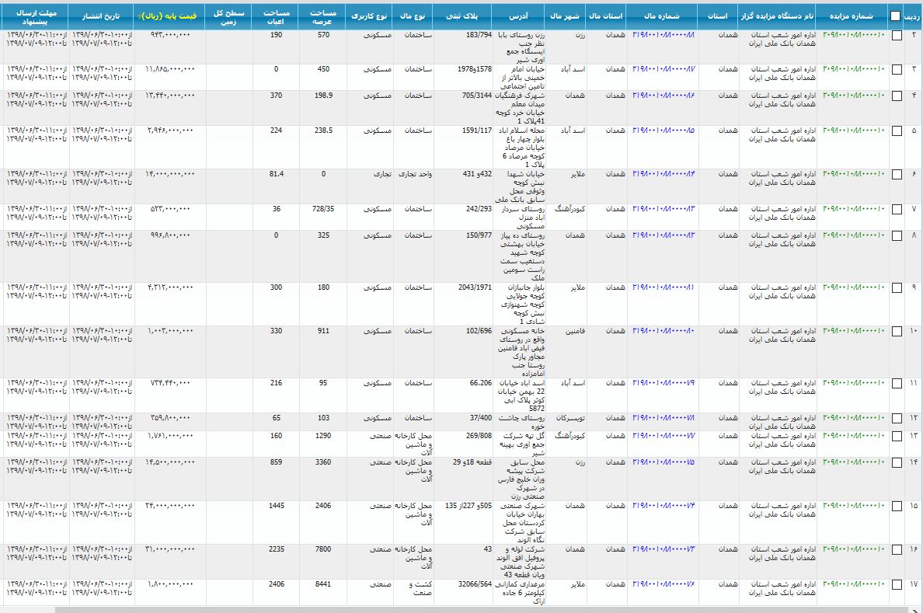Viewport: 923px width, 613px height.
Task: Click the horizontal scrollbar at the bottom
Action: coord(466,608)
